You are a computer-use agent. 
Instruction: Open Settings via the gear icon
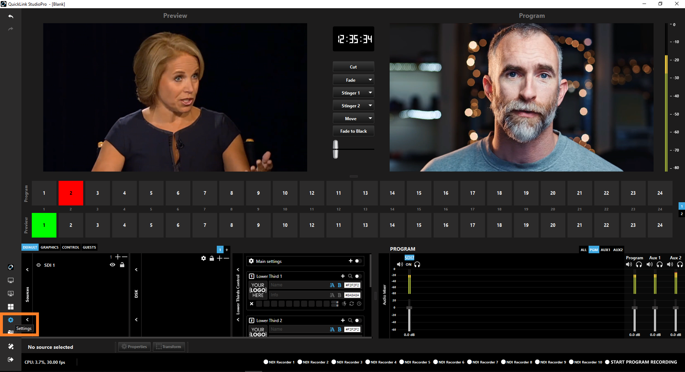11,320
